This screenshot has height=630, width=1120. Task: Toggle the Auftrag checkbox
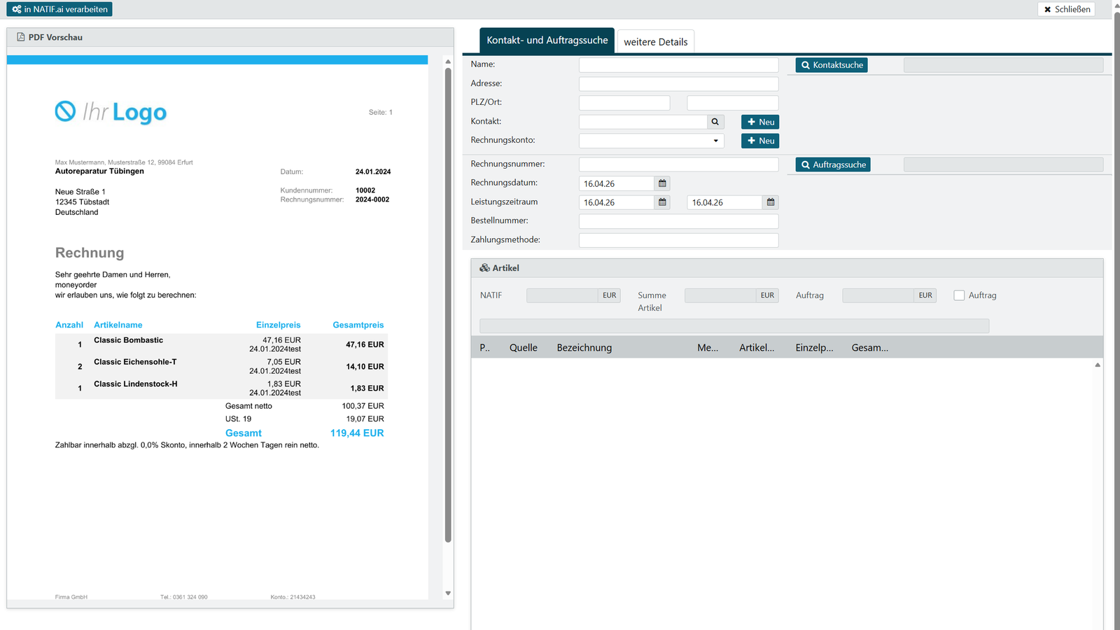[959, 295]
